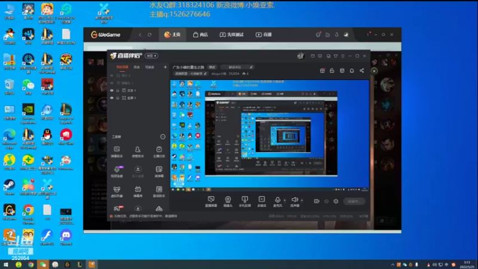Screen dimensions: 478x269
Task: Open the Google Chrome desktop shortcut
Action: click(x=28, y=214)
